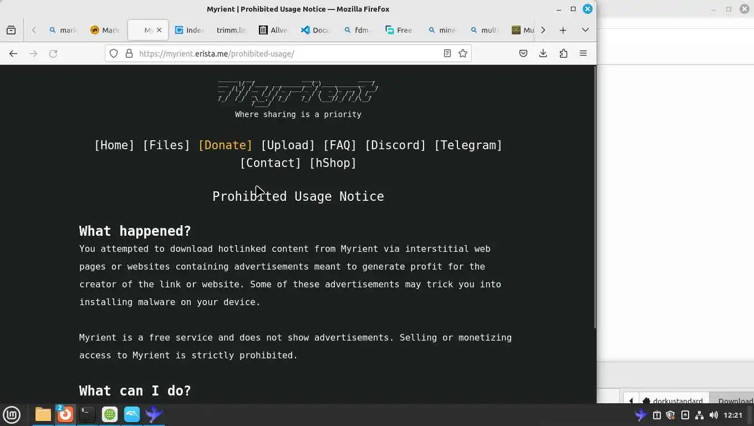Viewport: 754px width, 426px height.
Task: Open the removable drives eject tray icon
Action: [x=685, y=415]
